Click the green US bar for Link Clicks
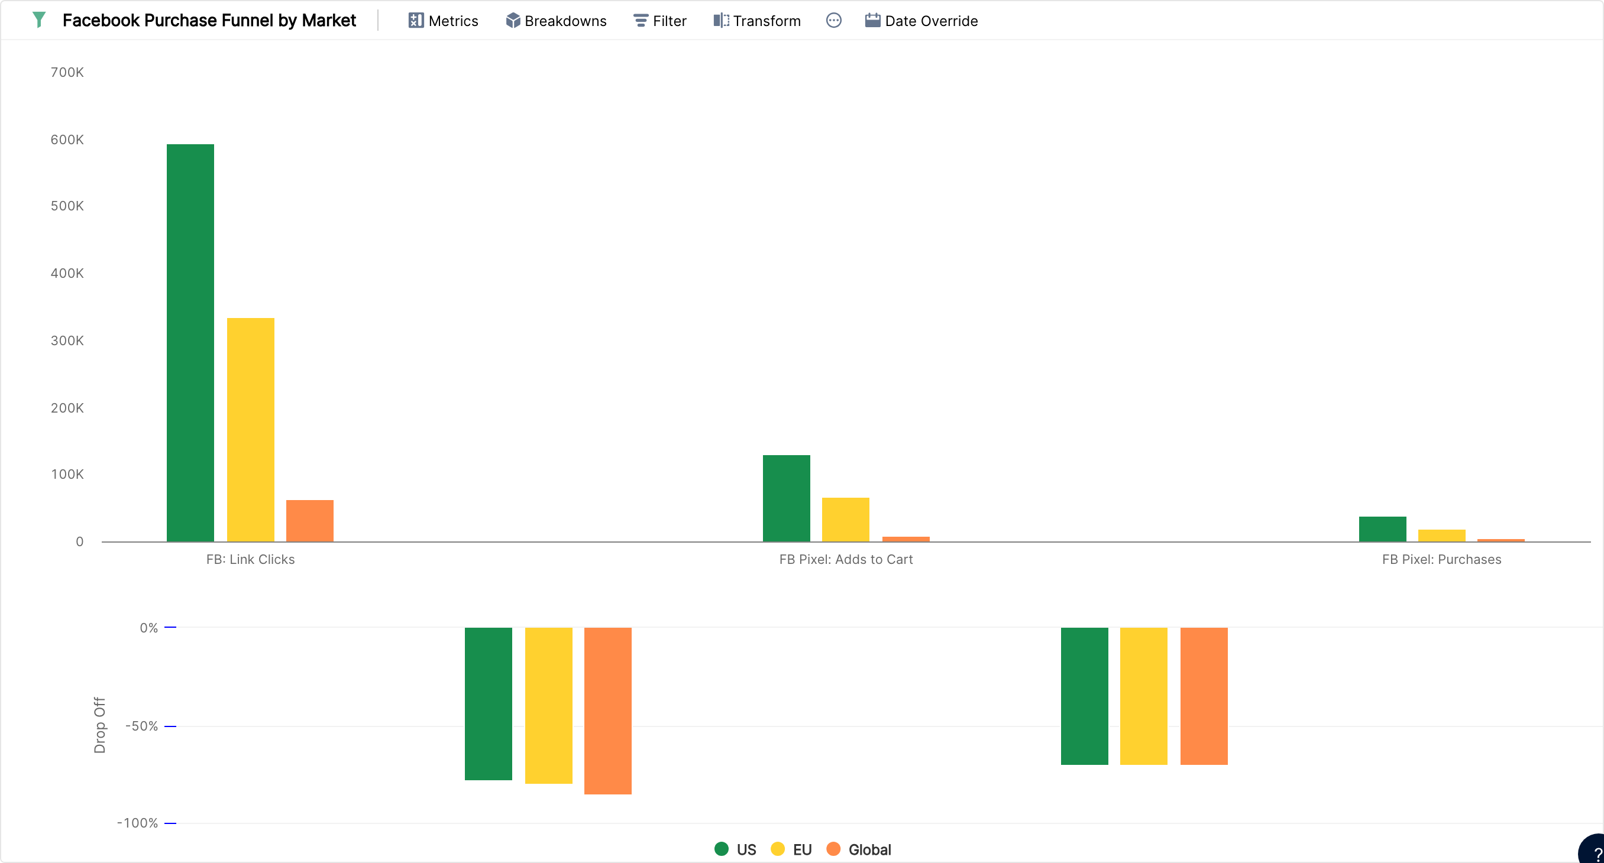This screenshot has height=863, width=1604. (190, 343)
